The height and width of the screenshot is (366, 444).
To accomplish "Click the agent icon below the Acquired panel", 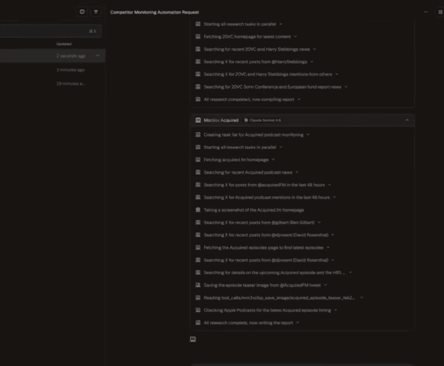I will tap(193, 339).
